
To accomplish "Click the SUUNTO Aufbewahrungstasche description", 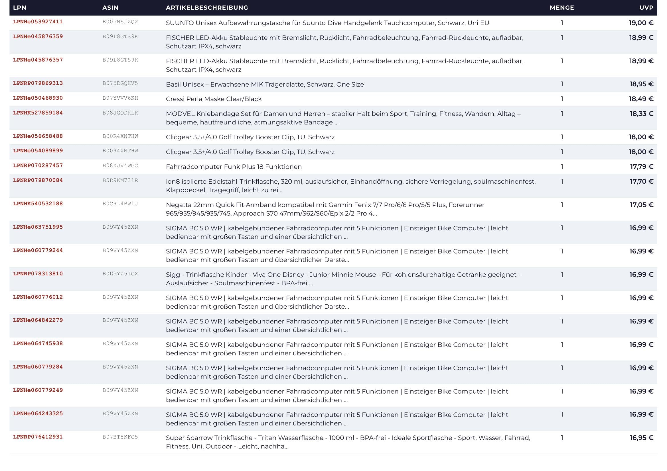I will pos(327,23).
